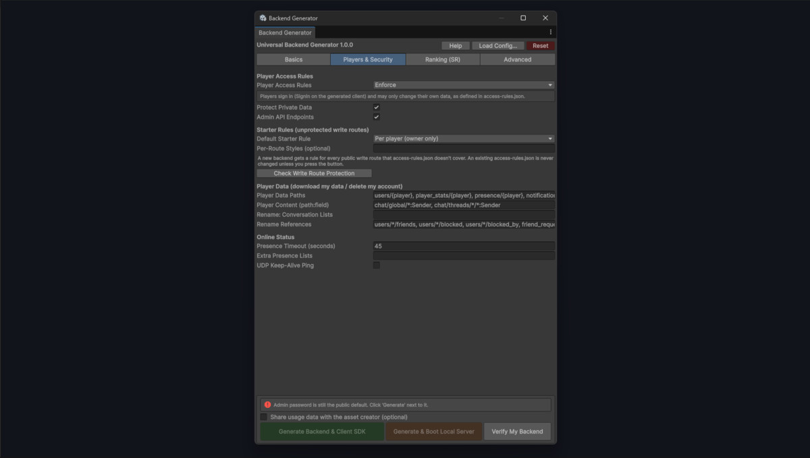Tick Share usage data with asset creator

point(264,417)
